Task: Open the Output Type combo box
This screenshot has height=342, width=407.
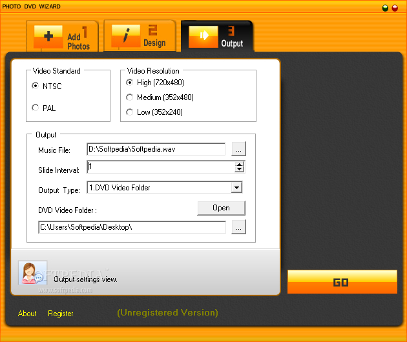Action: 165,188
